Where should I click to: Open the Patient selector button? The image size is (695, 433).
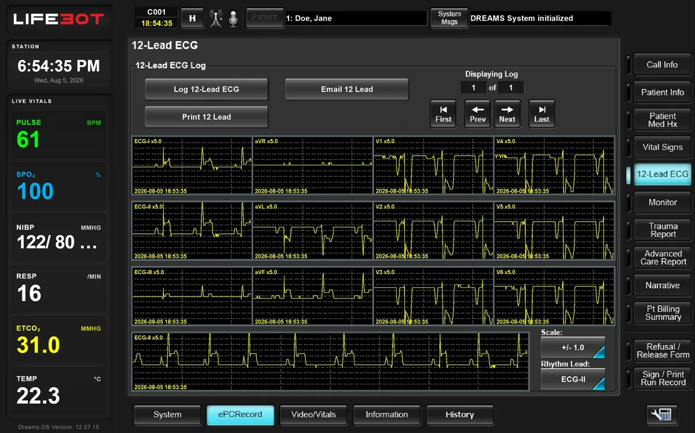[x=265, y=18]
